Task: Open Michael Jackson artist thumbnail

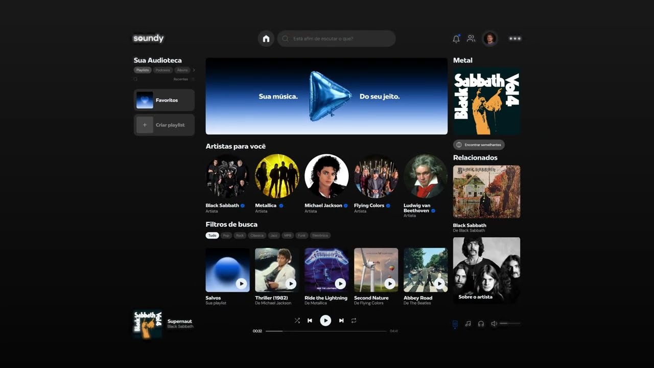Action: (326, 176)
